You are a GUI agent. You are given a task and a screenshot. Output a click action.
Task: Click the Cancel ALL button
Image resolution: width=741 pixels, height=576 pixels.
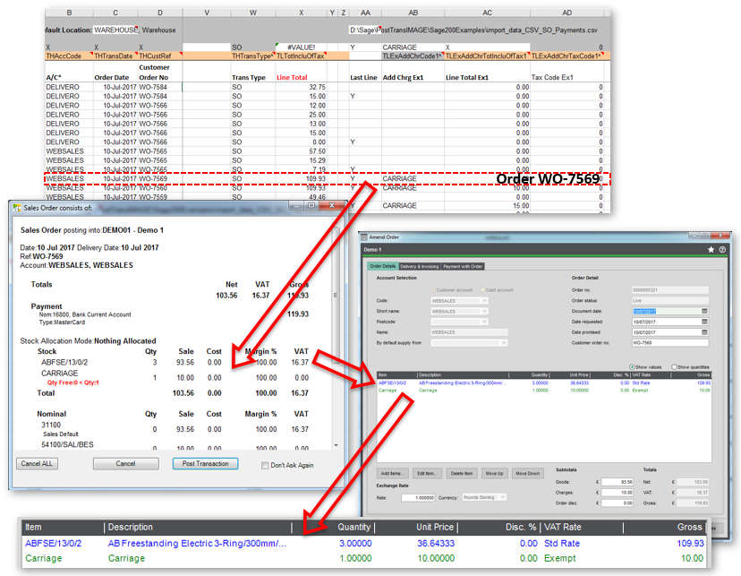pos(37,463)
